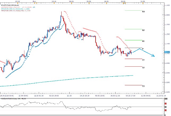Viewport: 171px width, 116px height.
Task: Select the EMA 200 indicator legend entry
Action: tap(13, 11)
